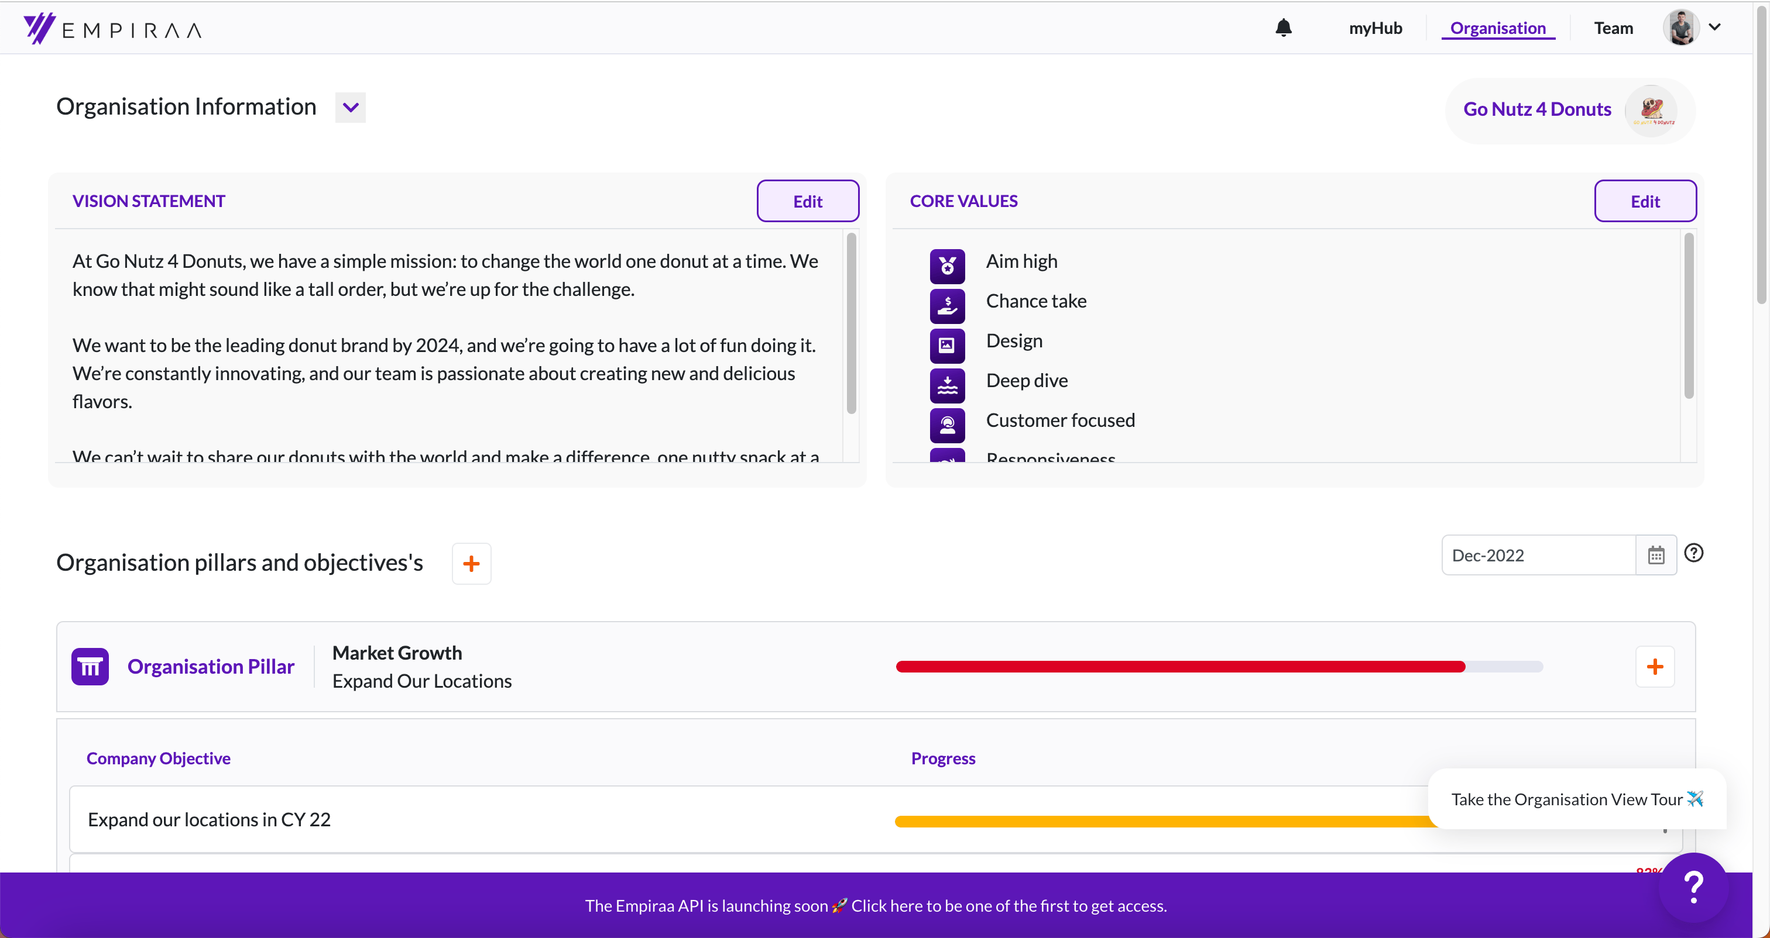Click the notification bell icon
The width and height of the screenshot is (1770, 938).
1283,28
